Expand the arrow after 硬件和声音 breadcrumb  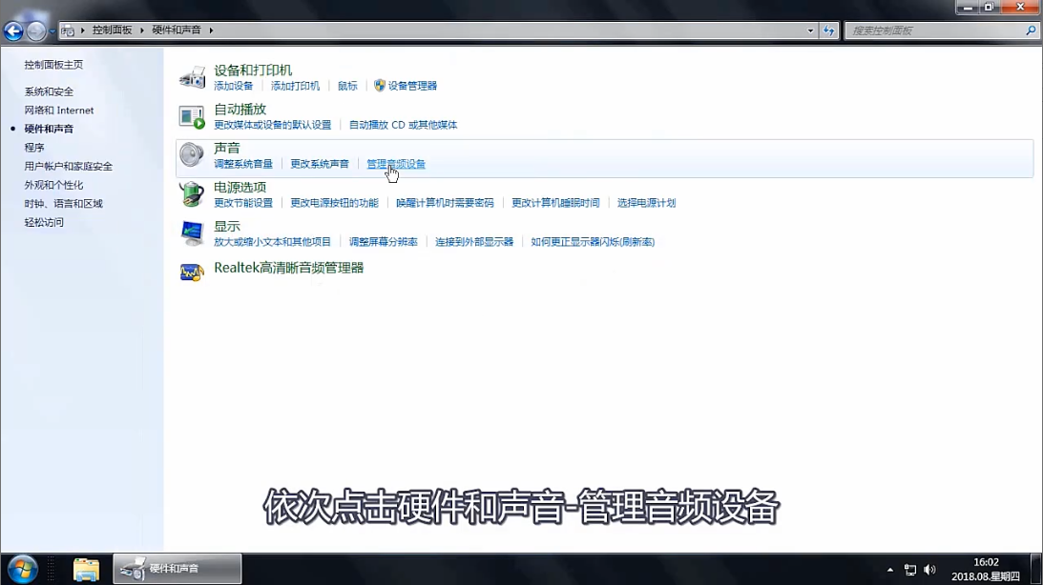click(211, 30)
